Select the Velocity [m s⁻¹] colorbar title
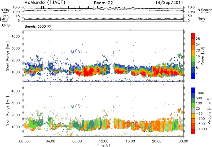 [209, 111]
